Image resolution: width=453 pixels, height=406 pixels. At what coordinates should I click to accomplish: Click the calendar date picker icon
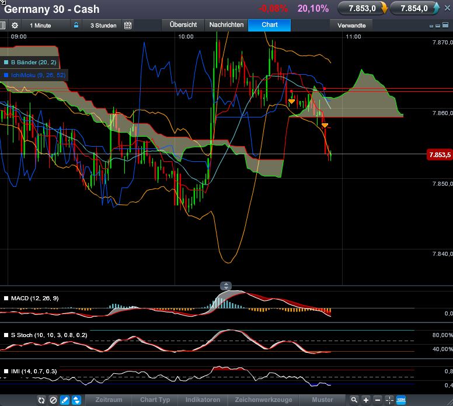tap(128, 26)
